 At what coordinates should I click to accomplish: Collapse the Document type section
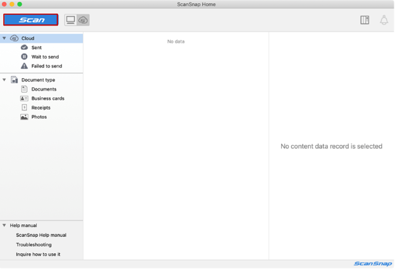[x=5, y=79]
